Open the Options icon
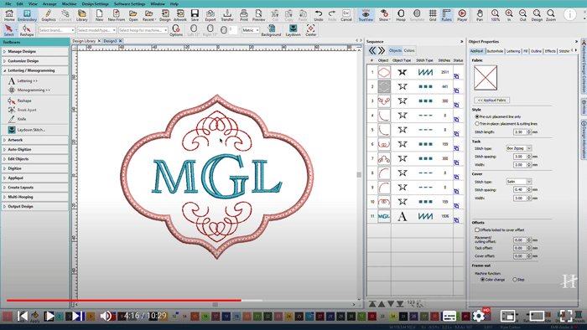Screen dimensions: 587x330 [176, 30]
